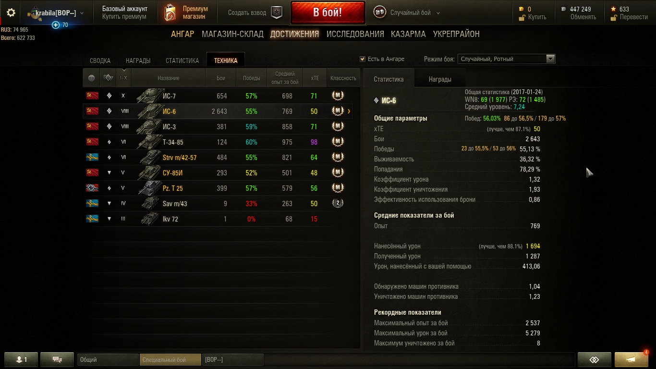Open the settings gear menu
The width and height of the screenshot is (656, 369).
coord(11,13)
